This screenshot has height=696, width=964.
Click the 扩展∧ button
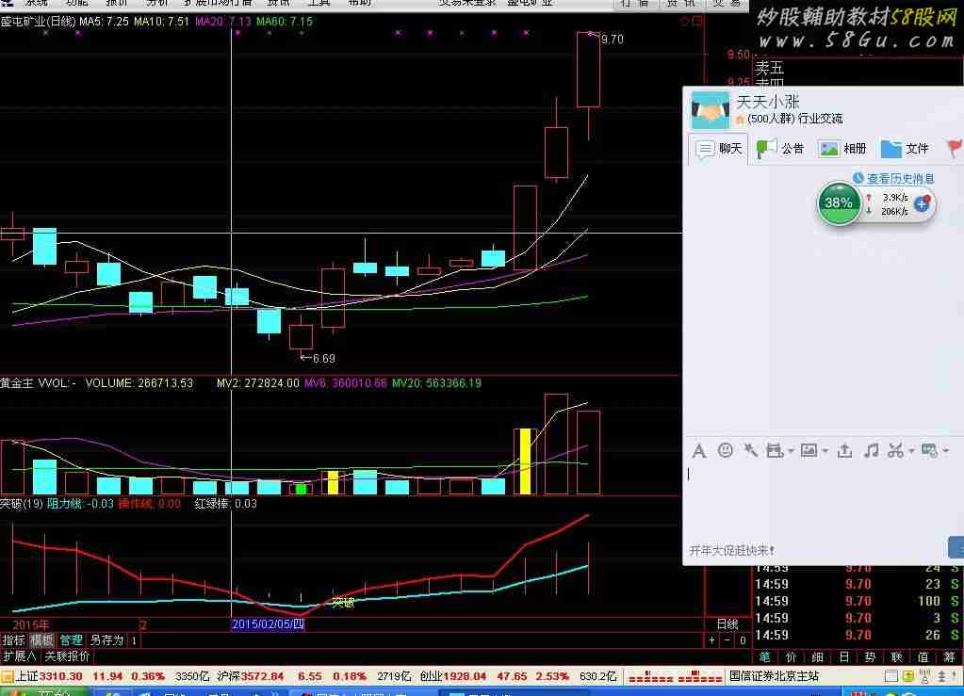(x=20, y=656)
